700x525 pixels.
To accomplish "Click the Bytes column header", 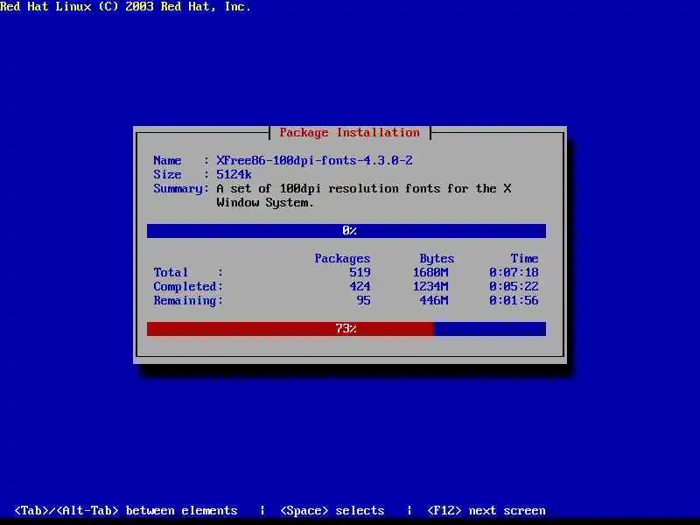I will coord(437,258).
